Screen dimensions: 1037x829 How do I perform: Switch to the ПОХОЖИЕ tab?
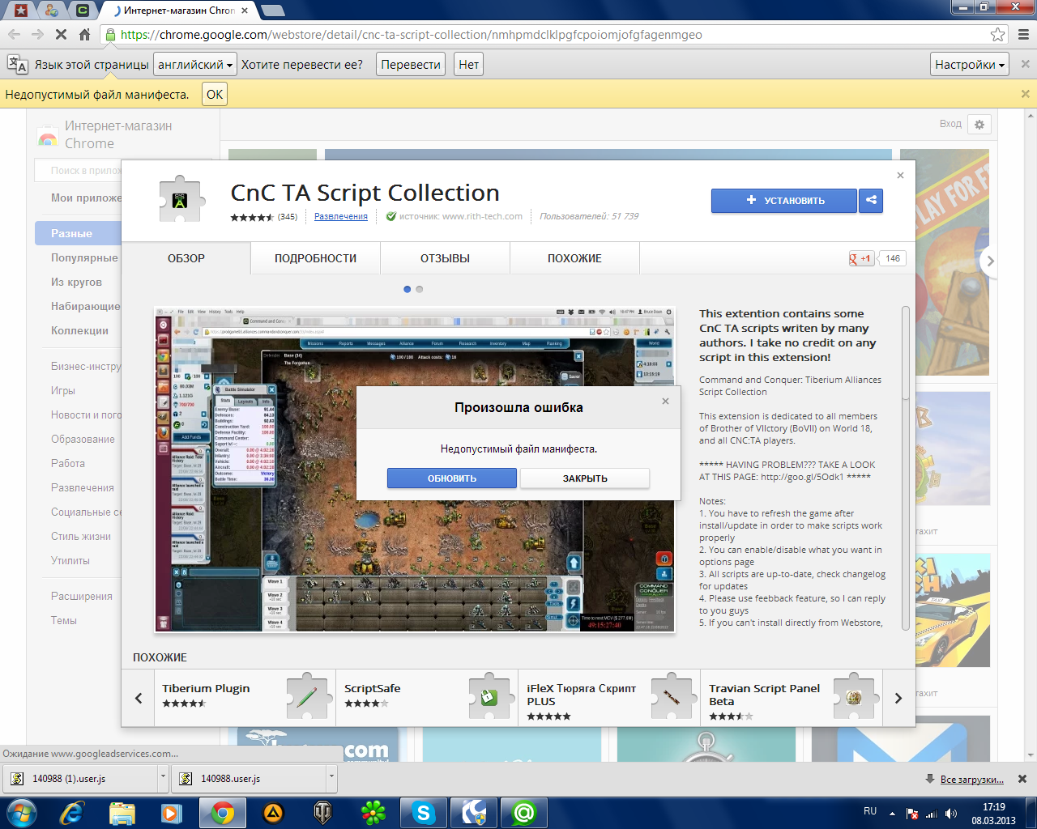[x=575, y=258]
